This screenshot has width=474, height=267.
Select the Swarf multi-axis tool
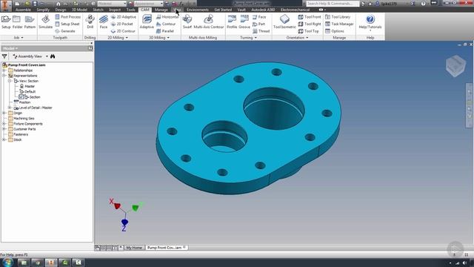pyautogui.click(x=187, y=22)
